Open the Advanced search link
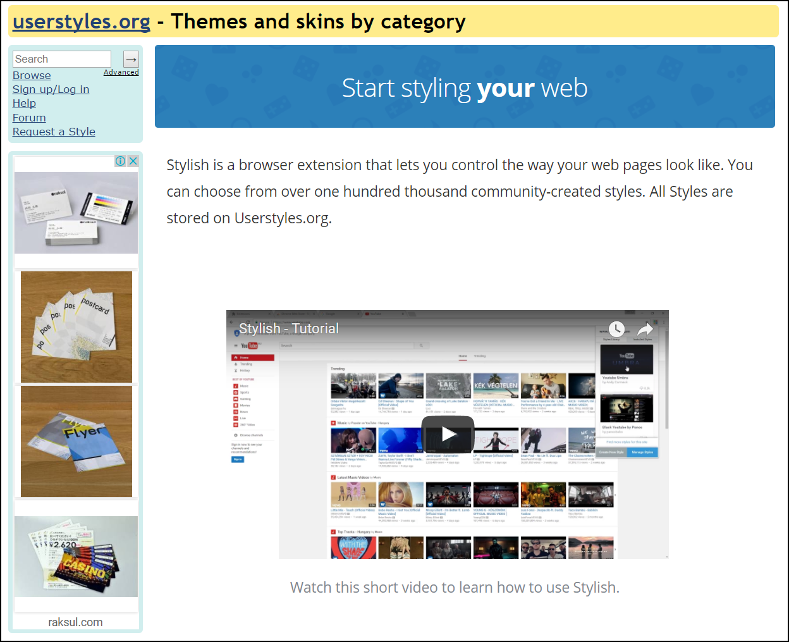The height and width of the screenshot is (642, 789). [x=121, y=72]
